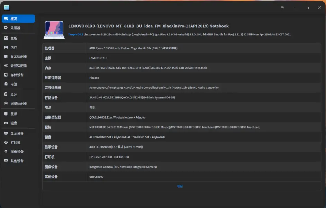The width and height of the screenshot is (326, 208).
Task: Select the 图像设备 camera icon in the sidebar
Action: (x=6, y=152)
